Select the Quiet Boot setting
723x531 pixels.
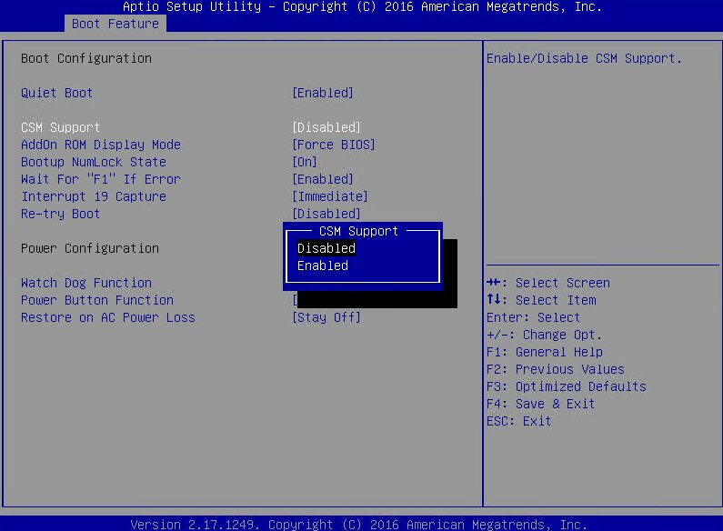click(x=56, y=93)
